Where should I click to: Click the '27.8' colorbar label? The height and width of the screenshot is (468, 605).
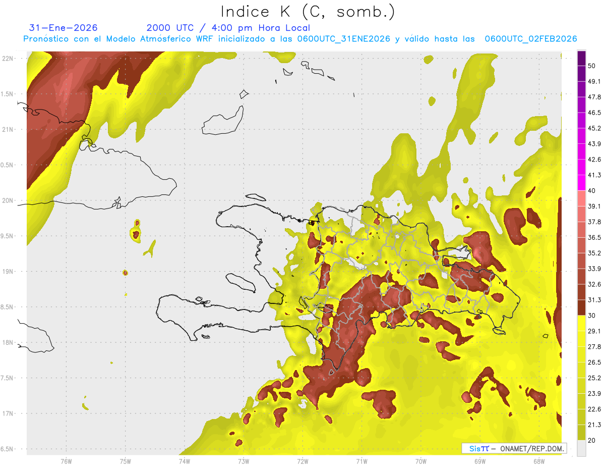tap(594, 346)
